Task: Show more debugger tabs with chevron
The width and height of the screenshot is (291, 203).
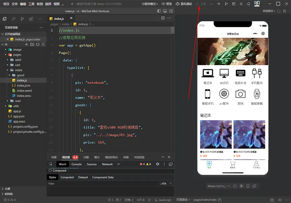Action: [118, 164]
